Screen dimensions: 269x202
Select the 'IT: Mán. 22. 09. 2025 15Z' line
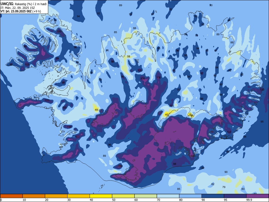click(18, 8)
